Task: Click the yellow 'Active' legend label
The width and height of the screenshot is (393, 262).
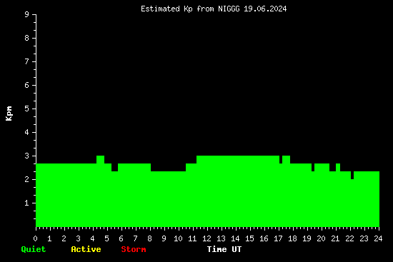Action: (86, 249)
